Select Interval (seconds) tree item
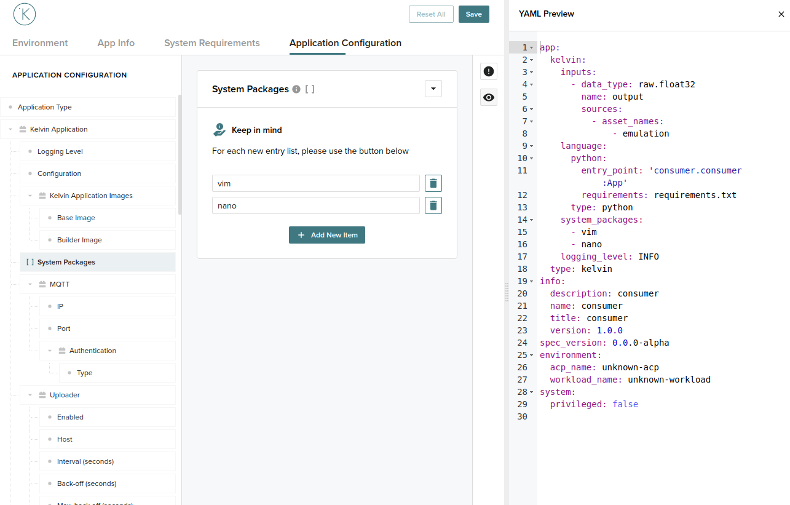Viewport: 790px width, 505px height. click(x=108, y=461)
